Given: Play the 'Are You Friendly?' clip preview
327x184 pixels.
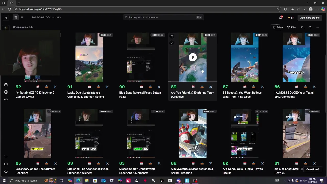Looking at the screenshot, I should point(193,57).
